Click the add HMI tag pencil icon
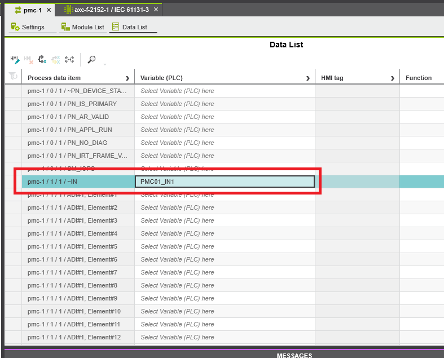This screenshot has width=444, height=358. [15, 59]
